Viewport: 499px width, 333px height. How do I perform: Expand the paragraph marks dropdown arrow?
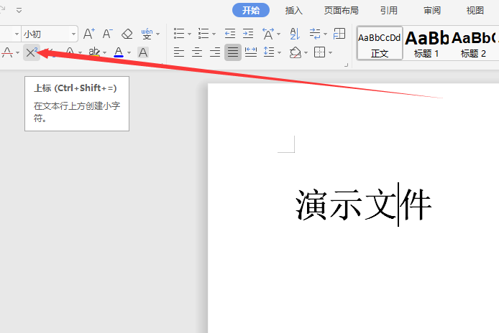pyautogui.click(x=325, y=34)
